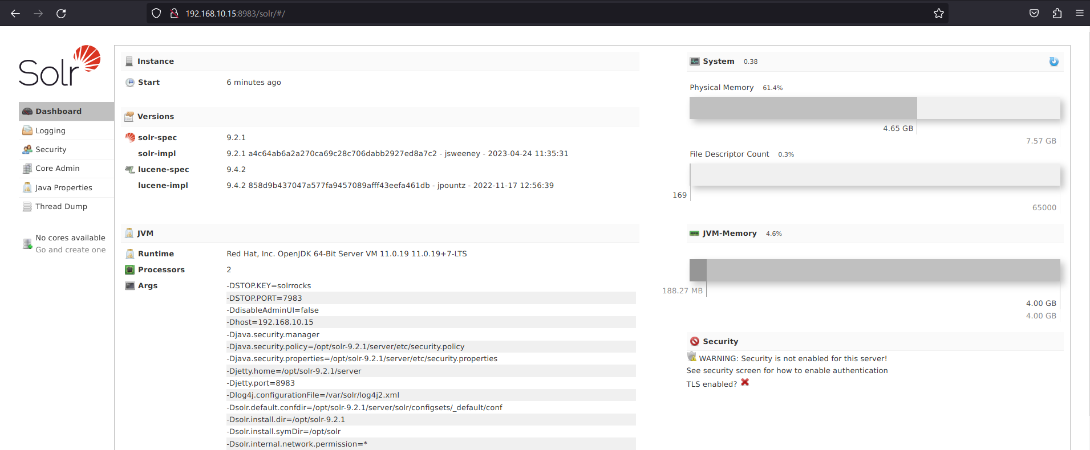Click the connection lock icon

[x=174, y=13]
